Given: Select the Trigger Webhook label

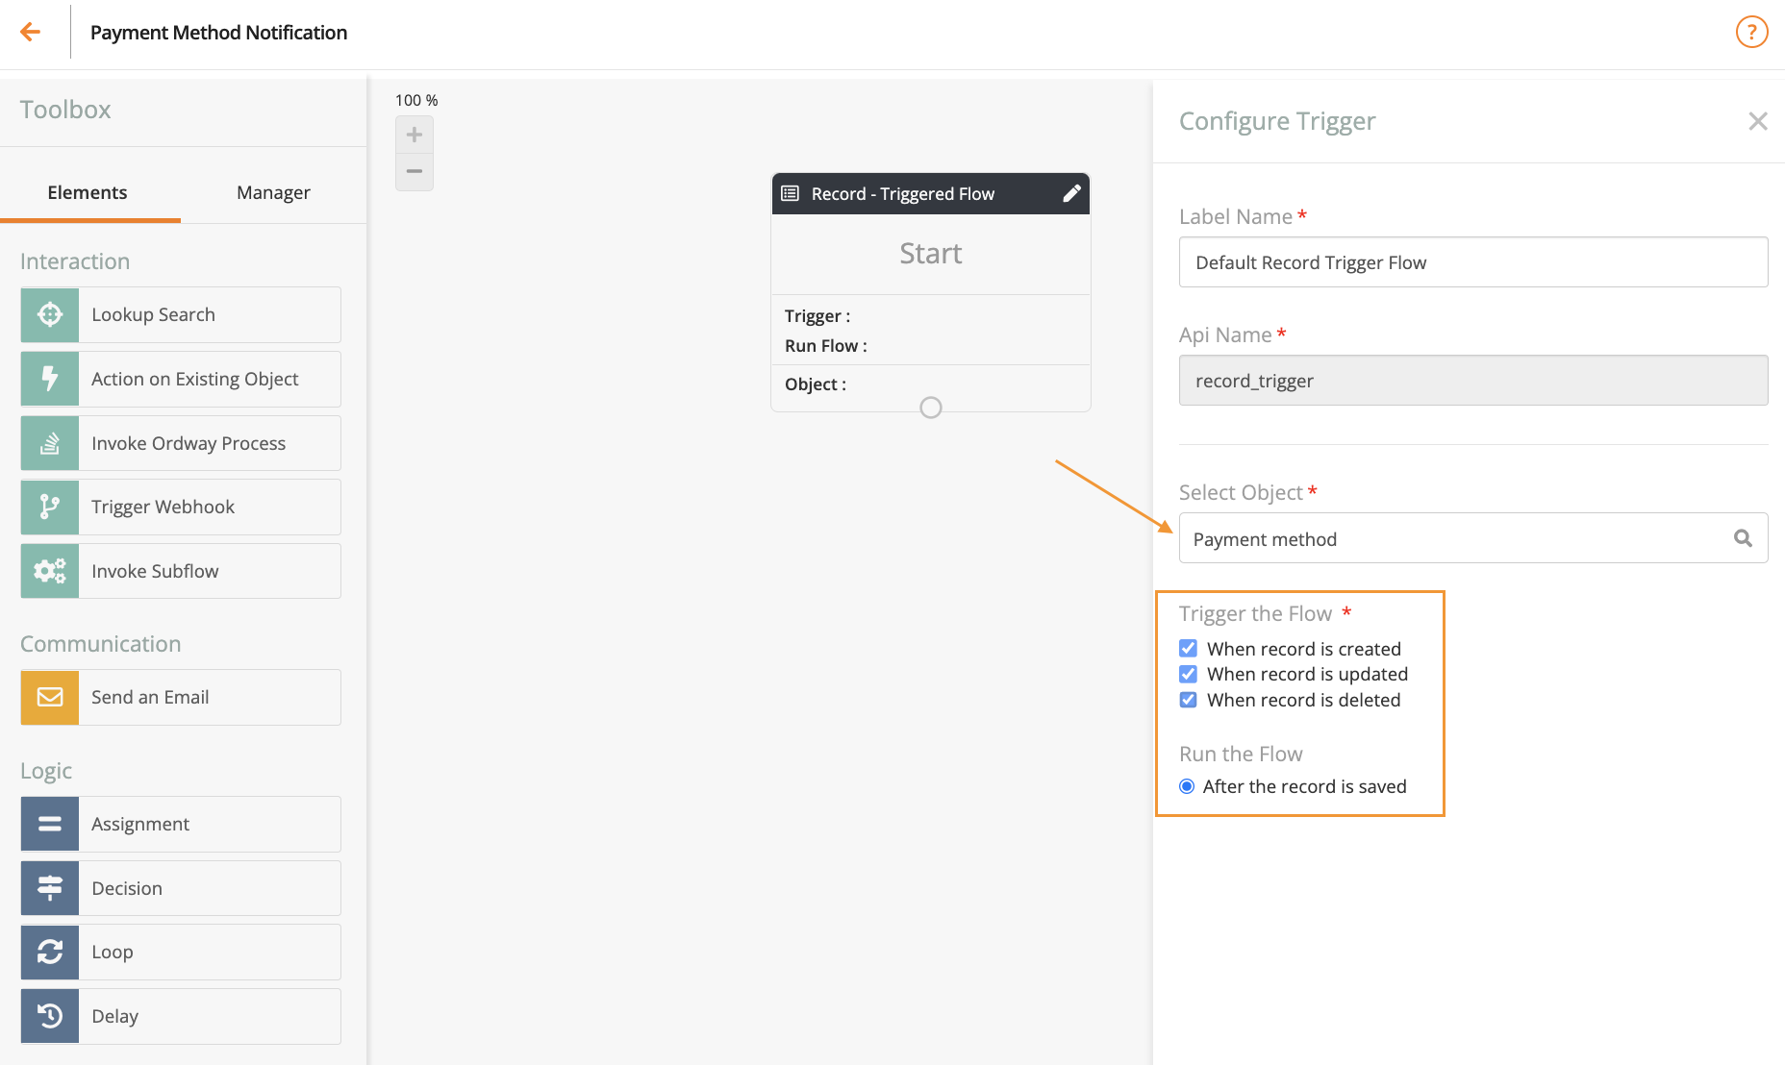Looking at the screenshot, I should (x=163, y=507).
